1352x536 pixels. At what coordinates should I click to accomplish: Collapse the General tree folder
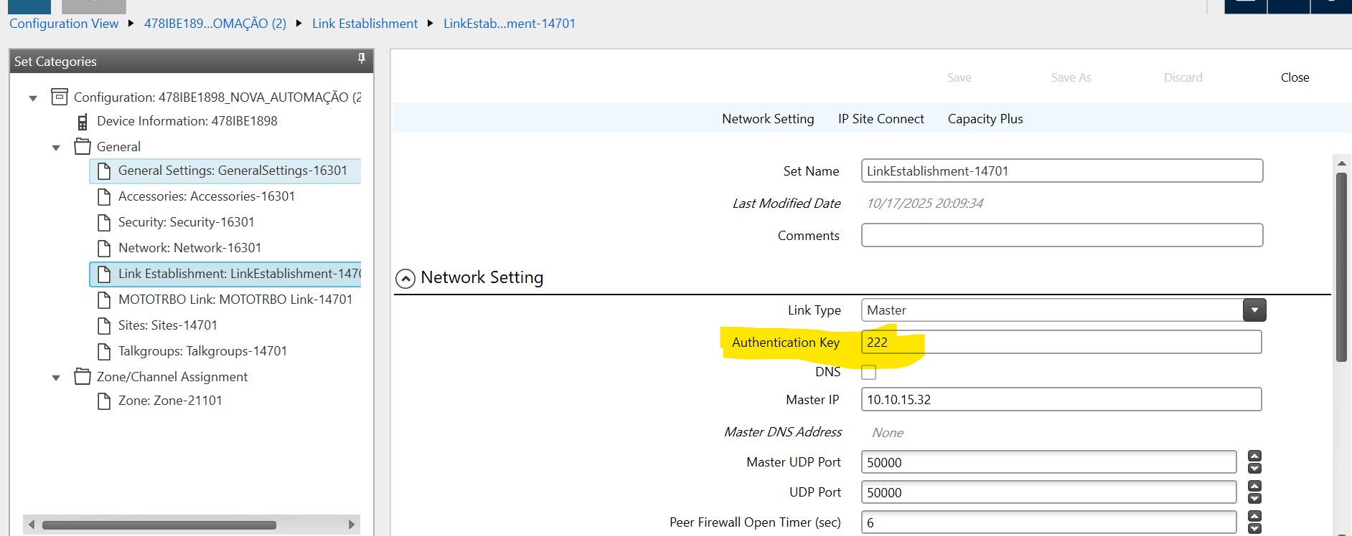(x=56, y=148)
